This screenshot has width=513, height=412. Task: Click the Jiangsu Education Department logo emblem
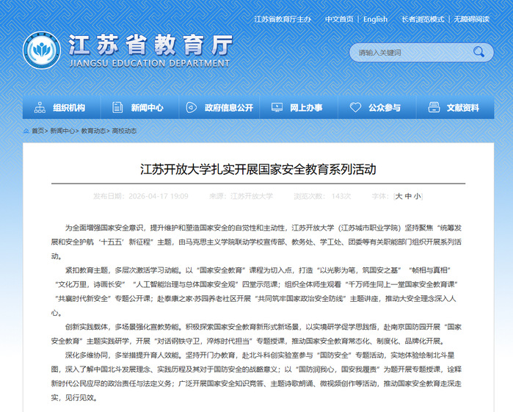[42, 51]
